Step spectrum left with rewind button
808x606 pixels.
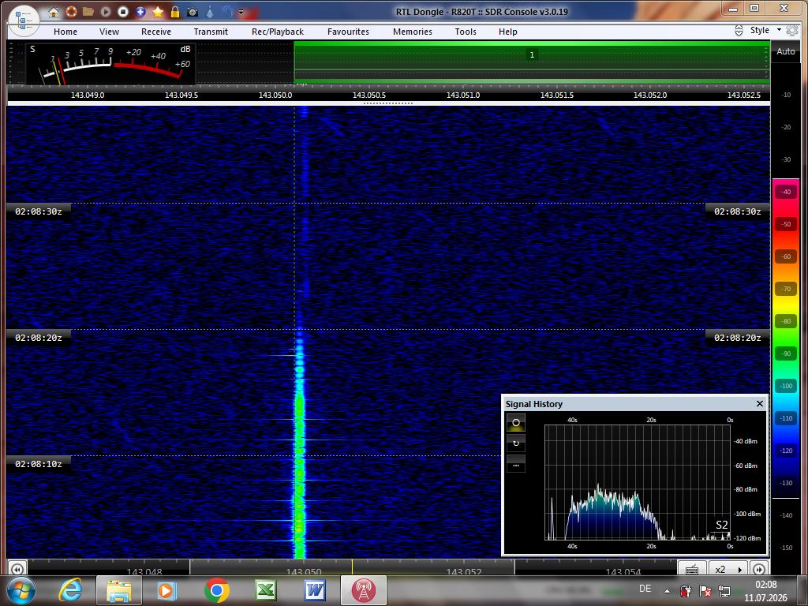coord(17,569)
